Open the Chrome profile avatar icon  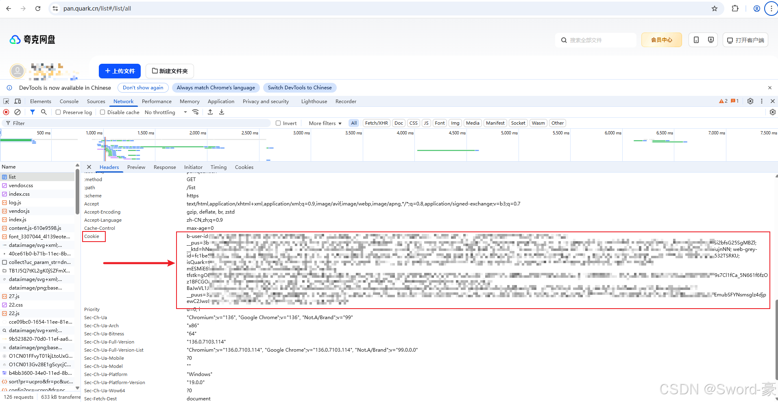pyautogui.click(x=757, y=9)
